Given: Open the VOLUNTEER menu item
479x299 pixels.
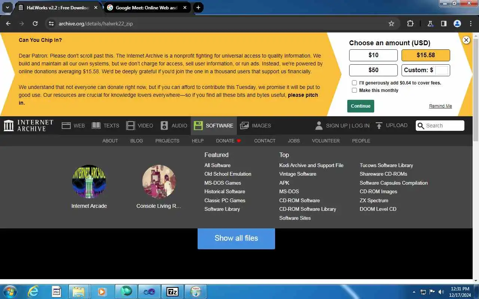Looking at the screenshot, I should pyautogui.click(x=326, y=141).
